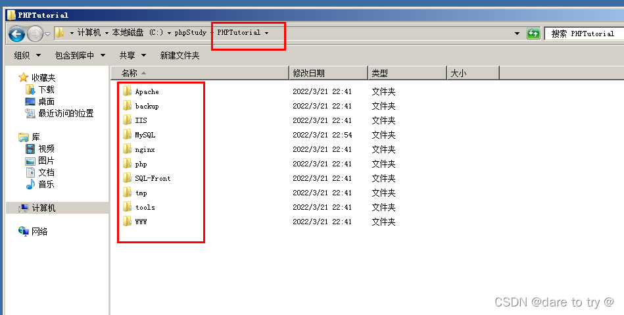Open the 音乐 library
Viewport: 624px width, 315px height.
[x=40, y=184]
